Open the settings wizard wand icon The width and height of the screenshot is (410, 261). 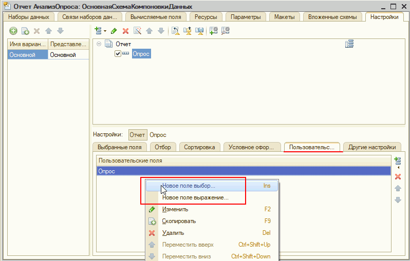click(138, 31)
